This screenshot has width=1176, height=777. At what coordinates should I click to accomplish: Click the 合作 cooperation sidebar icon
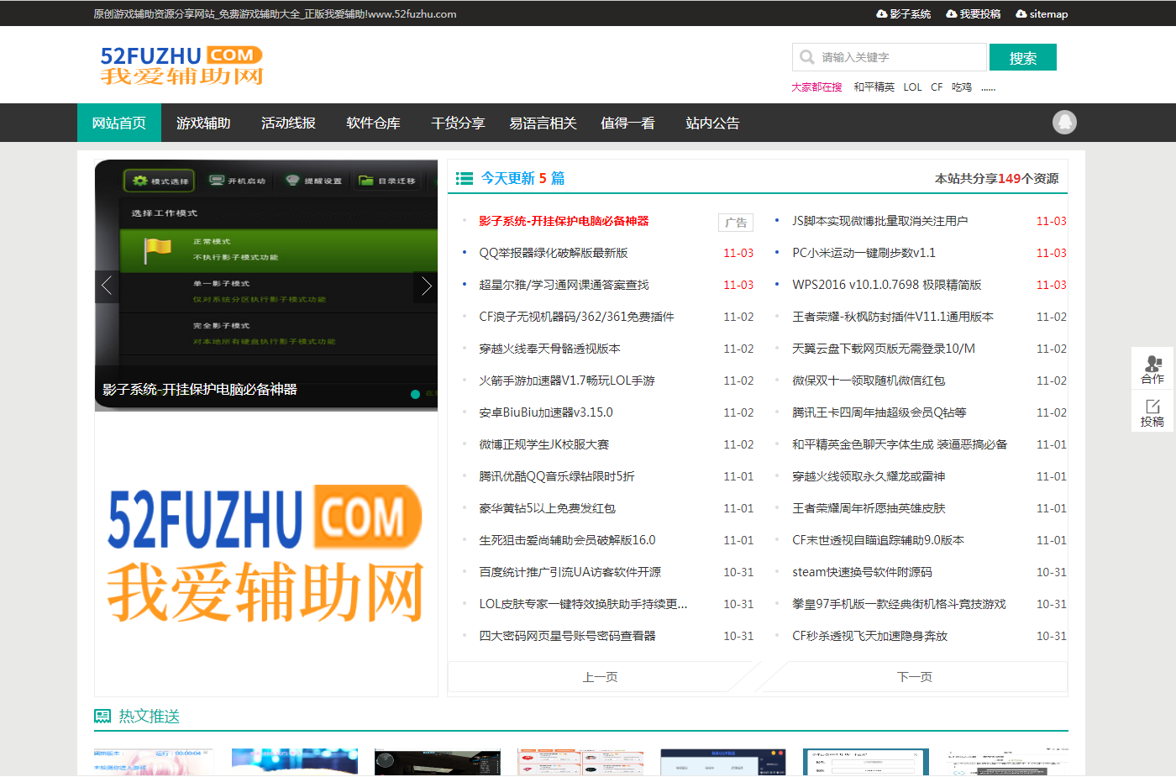point(1152,369)
